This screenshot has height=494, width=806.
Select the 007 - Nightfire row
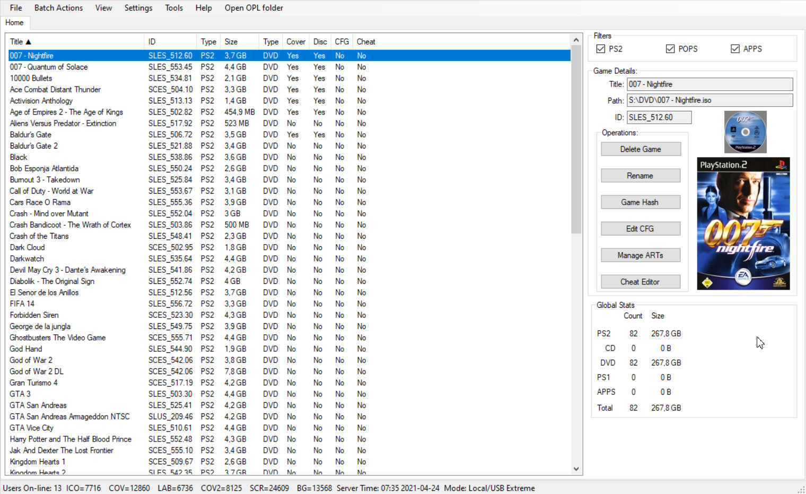click(x=289, y=56)
